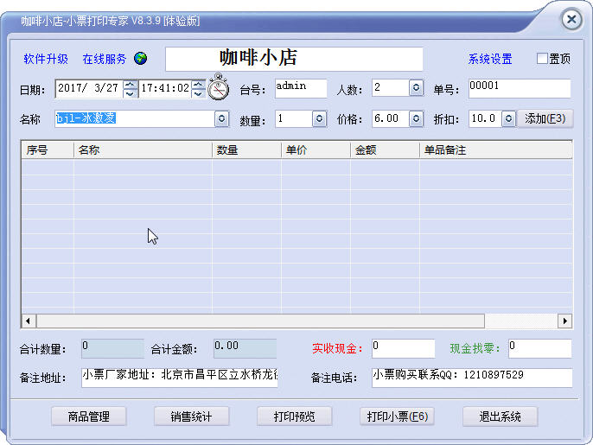Open the 价格 price dropdown
The height and width of the screenshot is (445, 593).
tap(416, 118)
